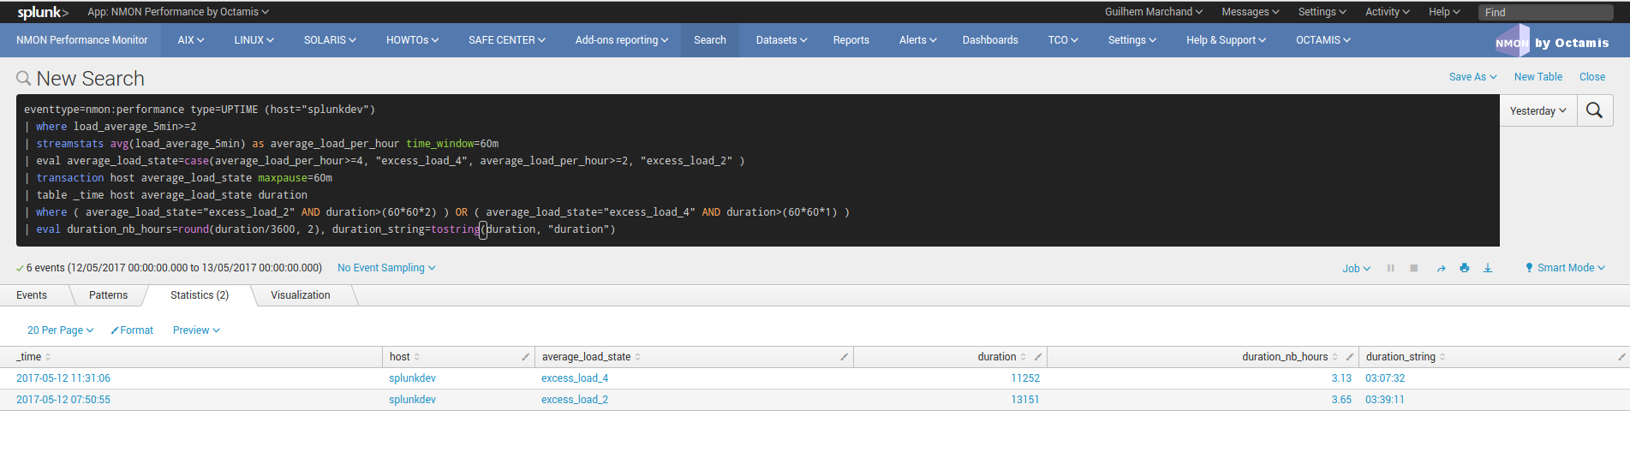Click the Smart Mode lightbulb icon

1529,268
